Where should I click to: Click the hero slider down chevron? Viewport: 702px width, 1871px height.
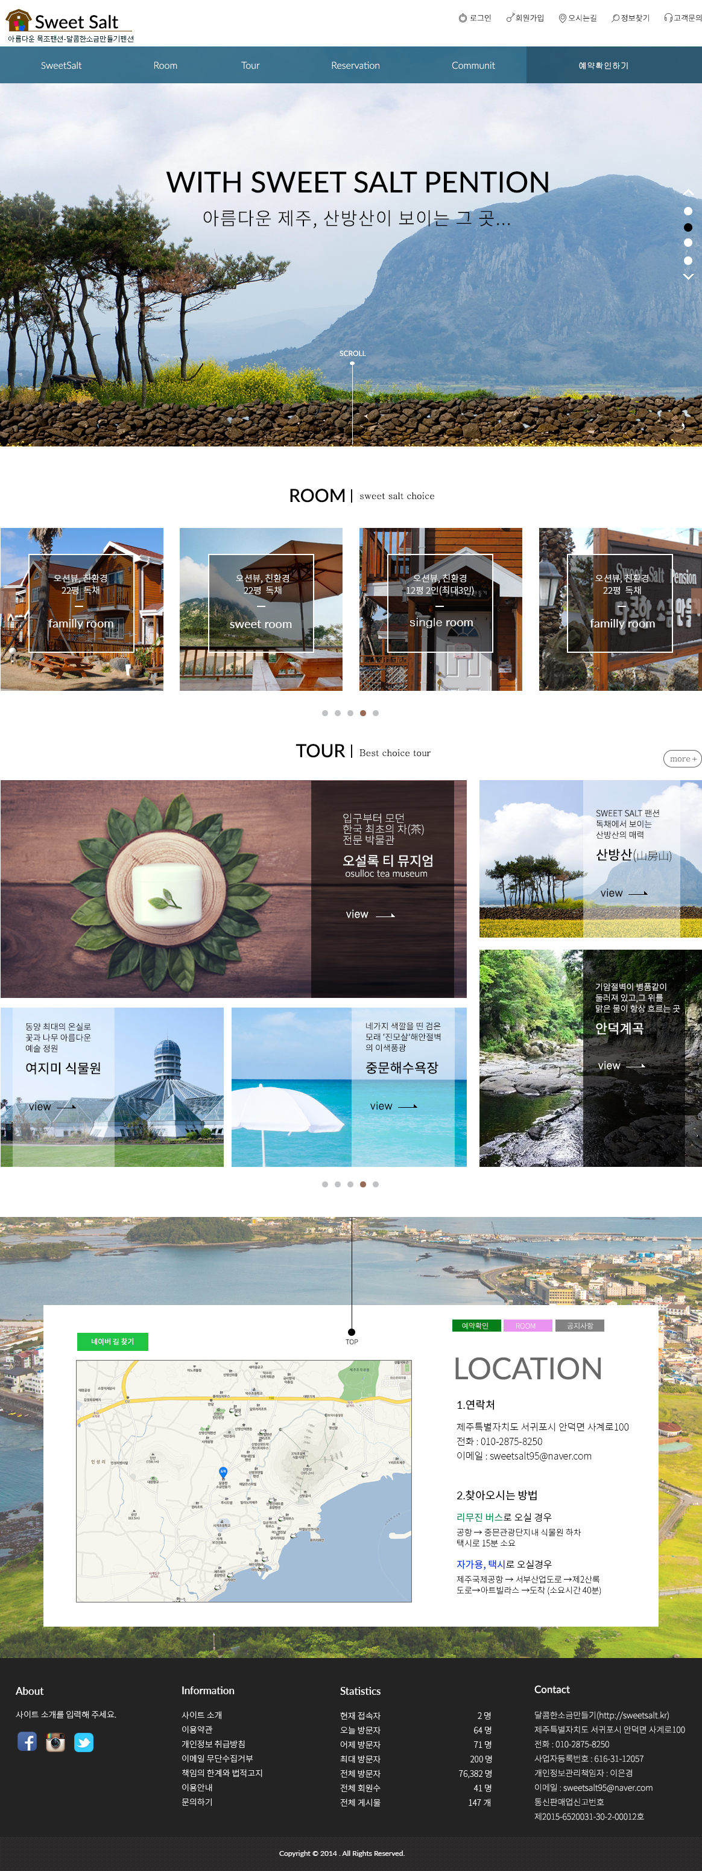688,277
